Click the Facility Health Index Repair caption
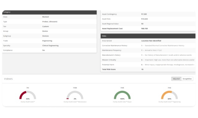The image size is (198, 118). [x=122, y=102]
